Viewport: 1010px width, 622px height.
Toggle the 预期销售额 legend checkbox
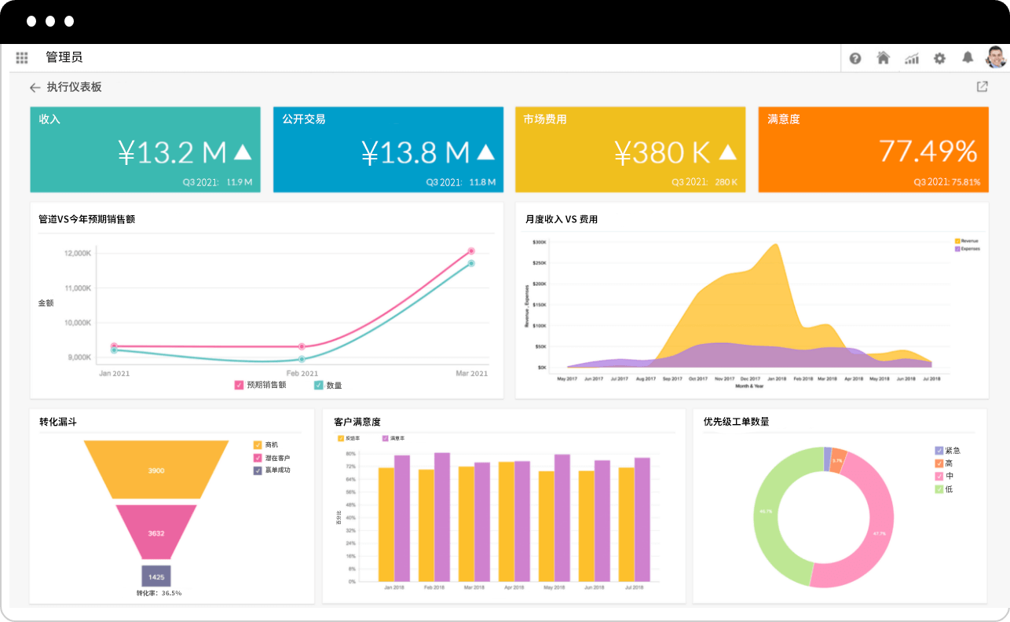(x=239, y=385)
